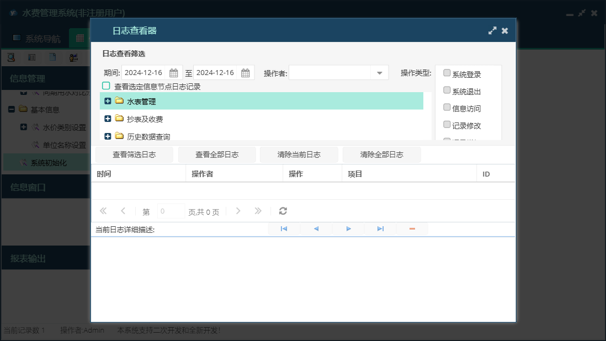Open the 操作者 dropdown list

(x=380, y=73)
